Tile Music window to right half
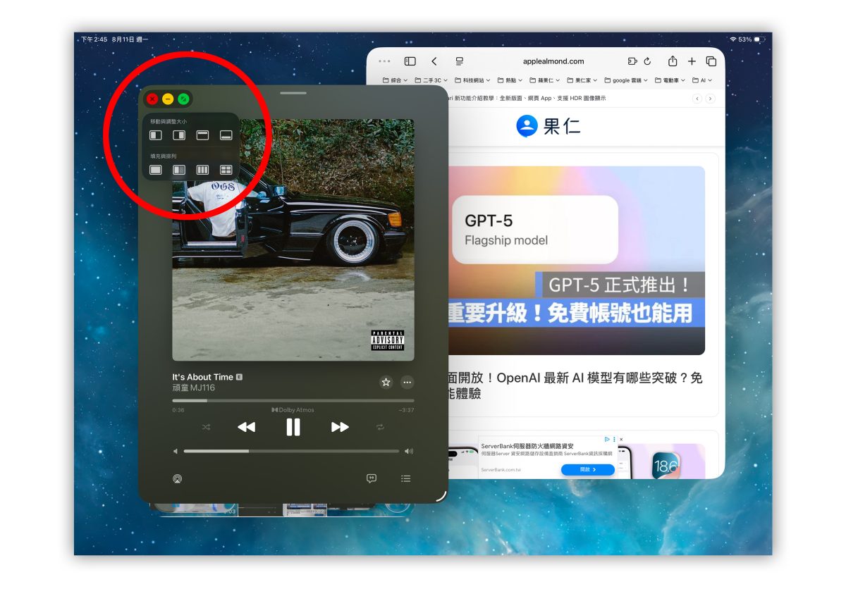Screen dimensions: 846x589 (x=179, y=135)
